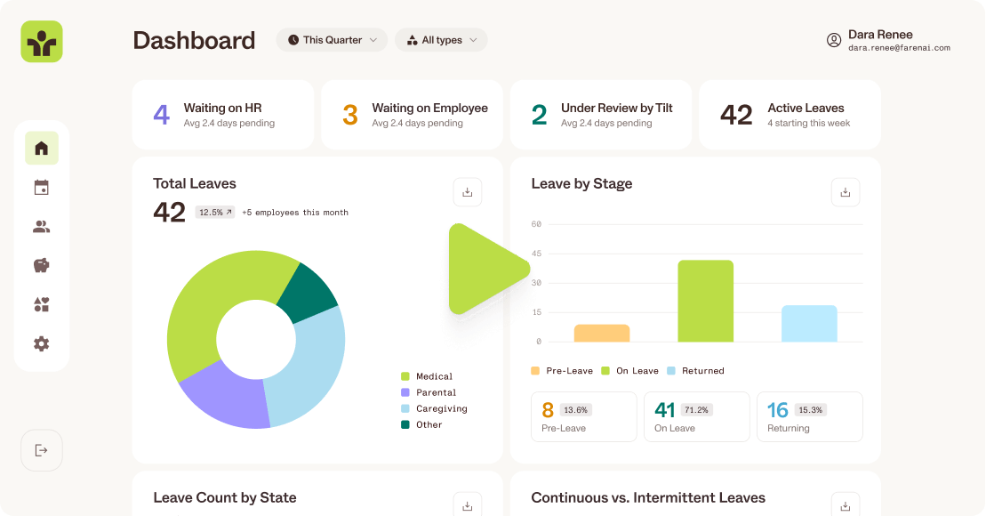Open the Employees section in the sidebar
This screenshot has height=516, width=986.
[x=41, y=226]
